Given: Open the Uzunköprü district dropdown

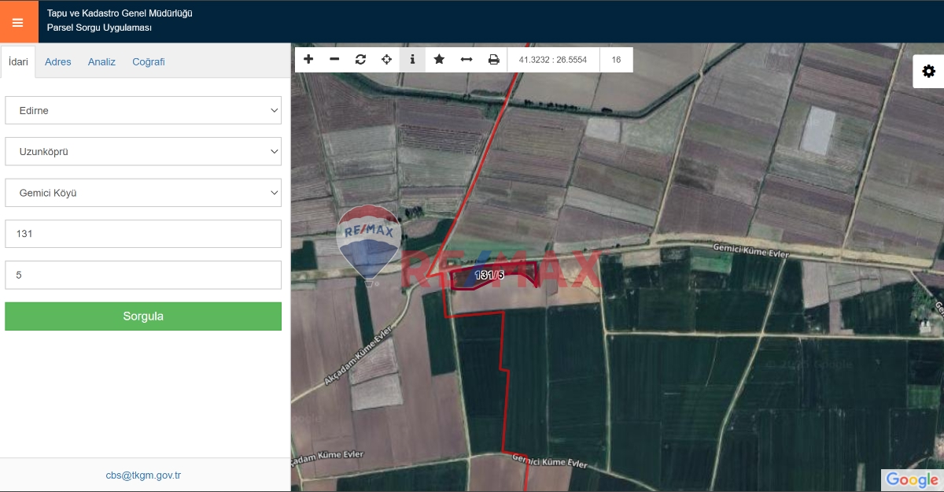Looking at the screenshot, I should pyautogui.click(x=143, y=151).
